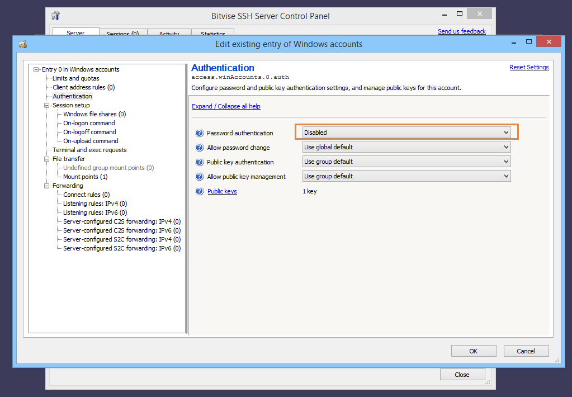Collapse the Session setup tree node

point(47,105)
